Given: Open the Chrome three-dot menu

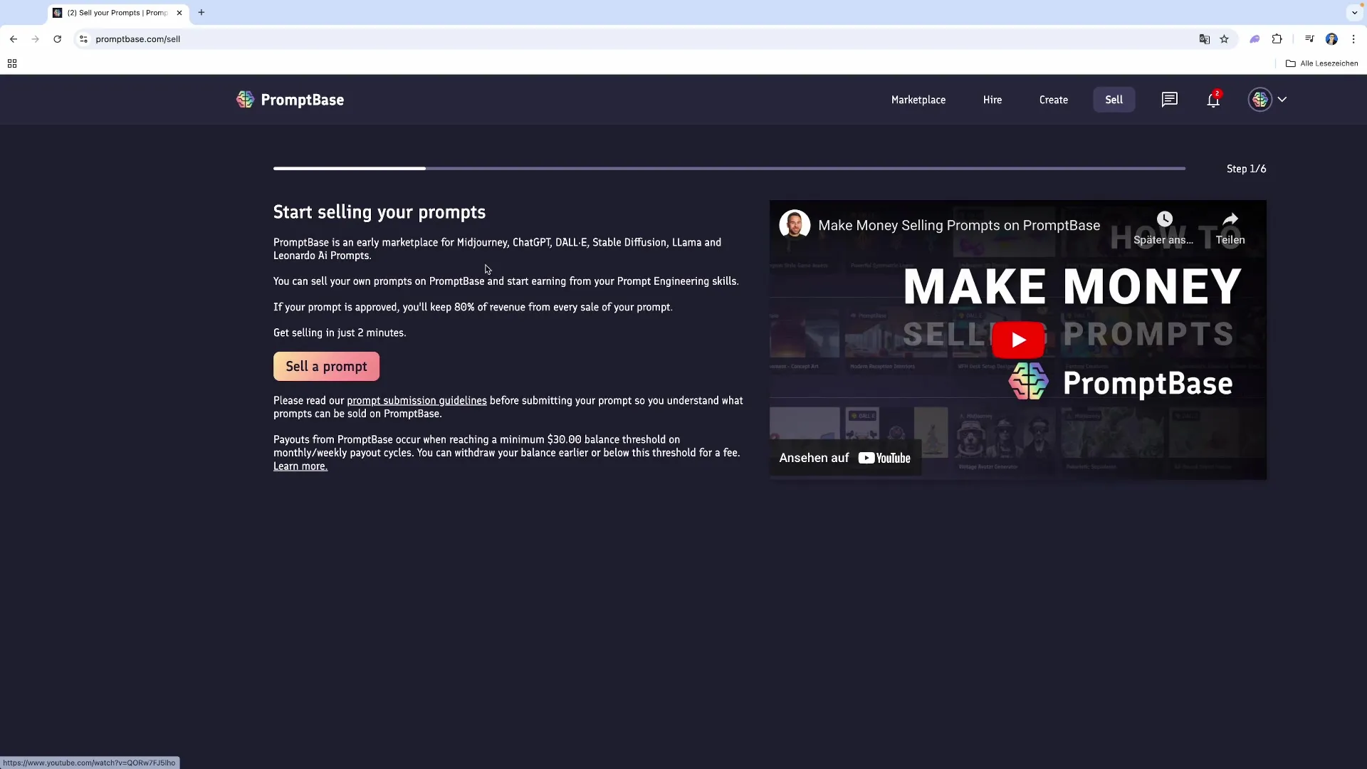Looking at the screenshot, I should 1353,39.
